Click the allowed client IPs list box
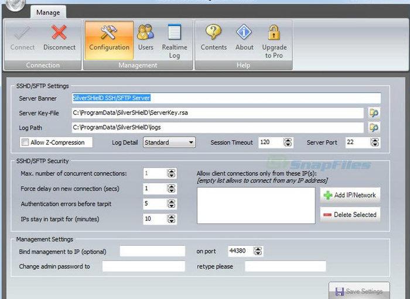 [x=256, y=205]
